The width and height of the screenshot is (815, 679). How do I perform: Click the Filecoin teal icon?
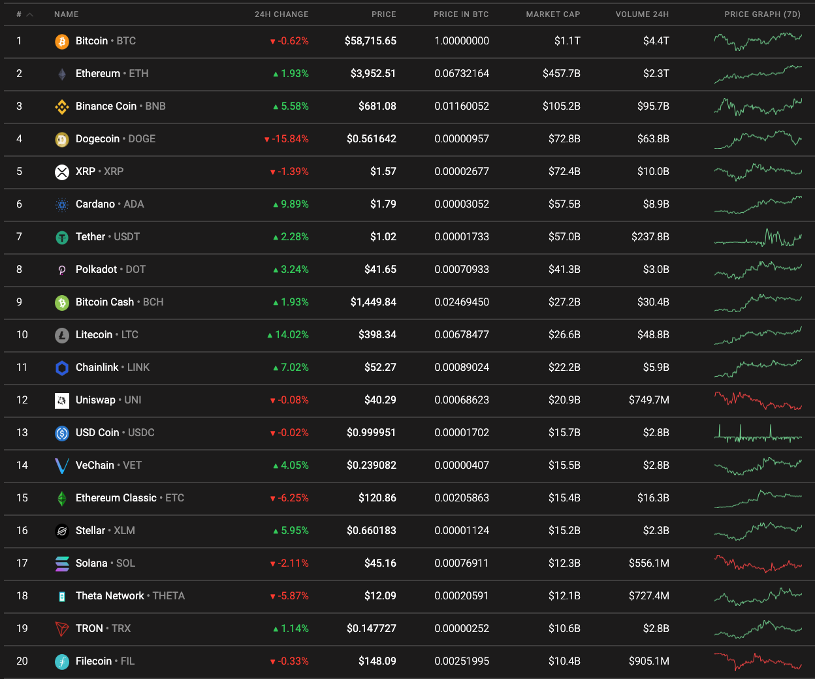click(62, 662)
